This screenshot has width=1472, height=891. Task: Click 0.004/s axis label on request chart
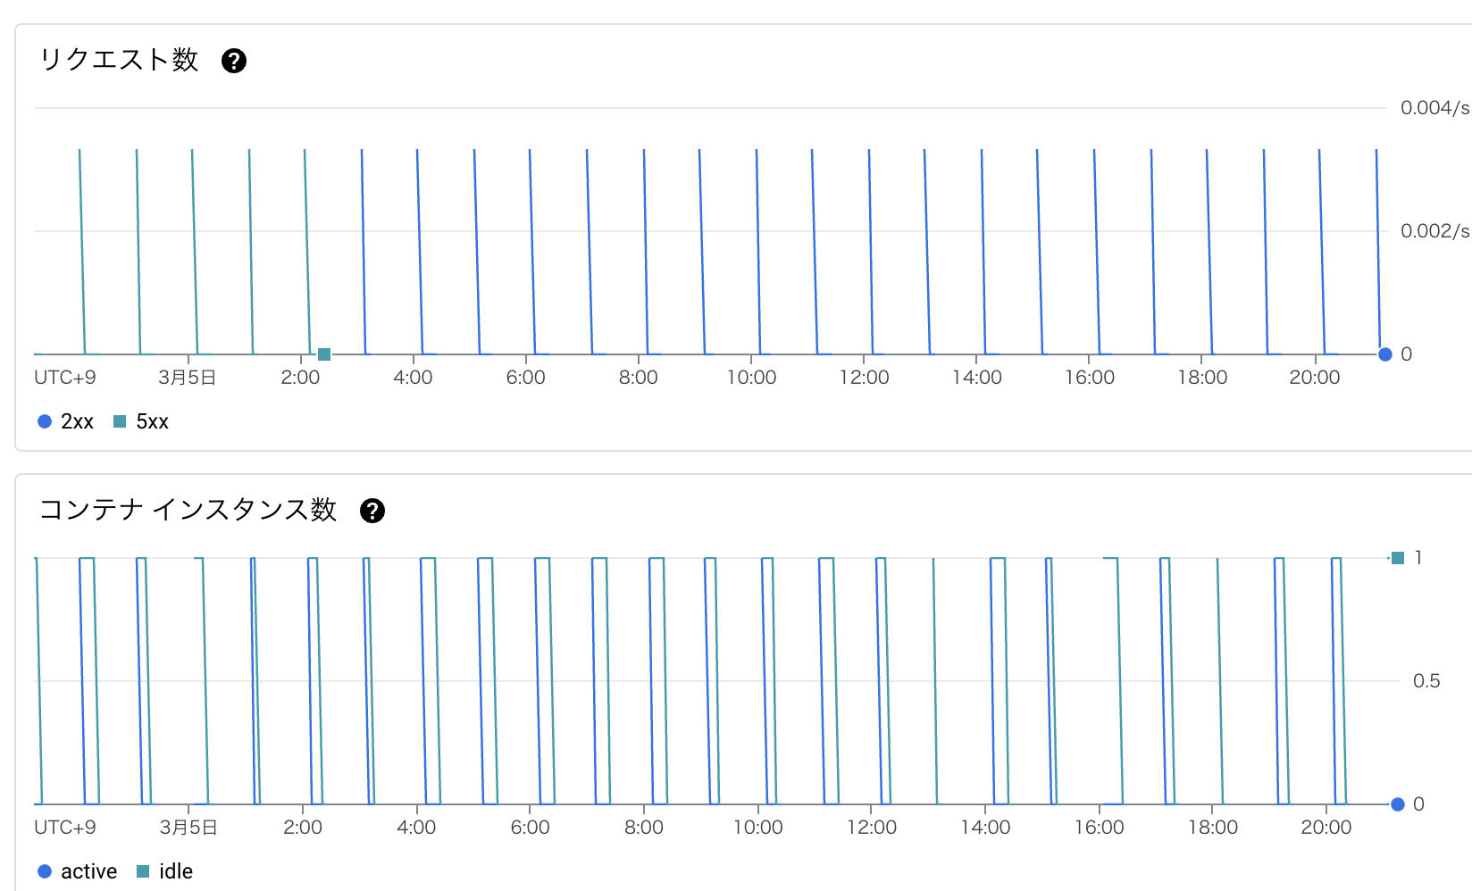tap(1434, 108)
